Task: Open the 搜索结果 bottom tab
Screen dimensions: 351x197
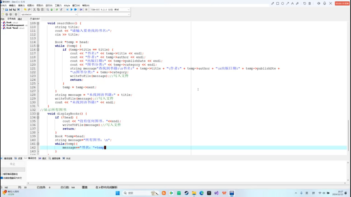Action: point(55,158)
